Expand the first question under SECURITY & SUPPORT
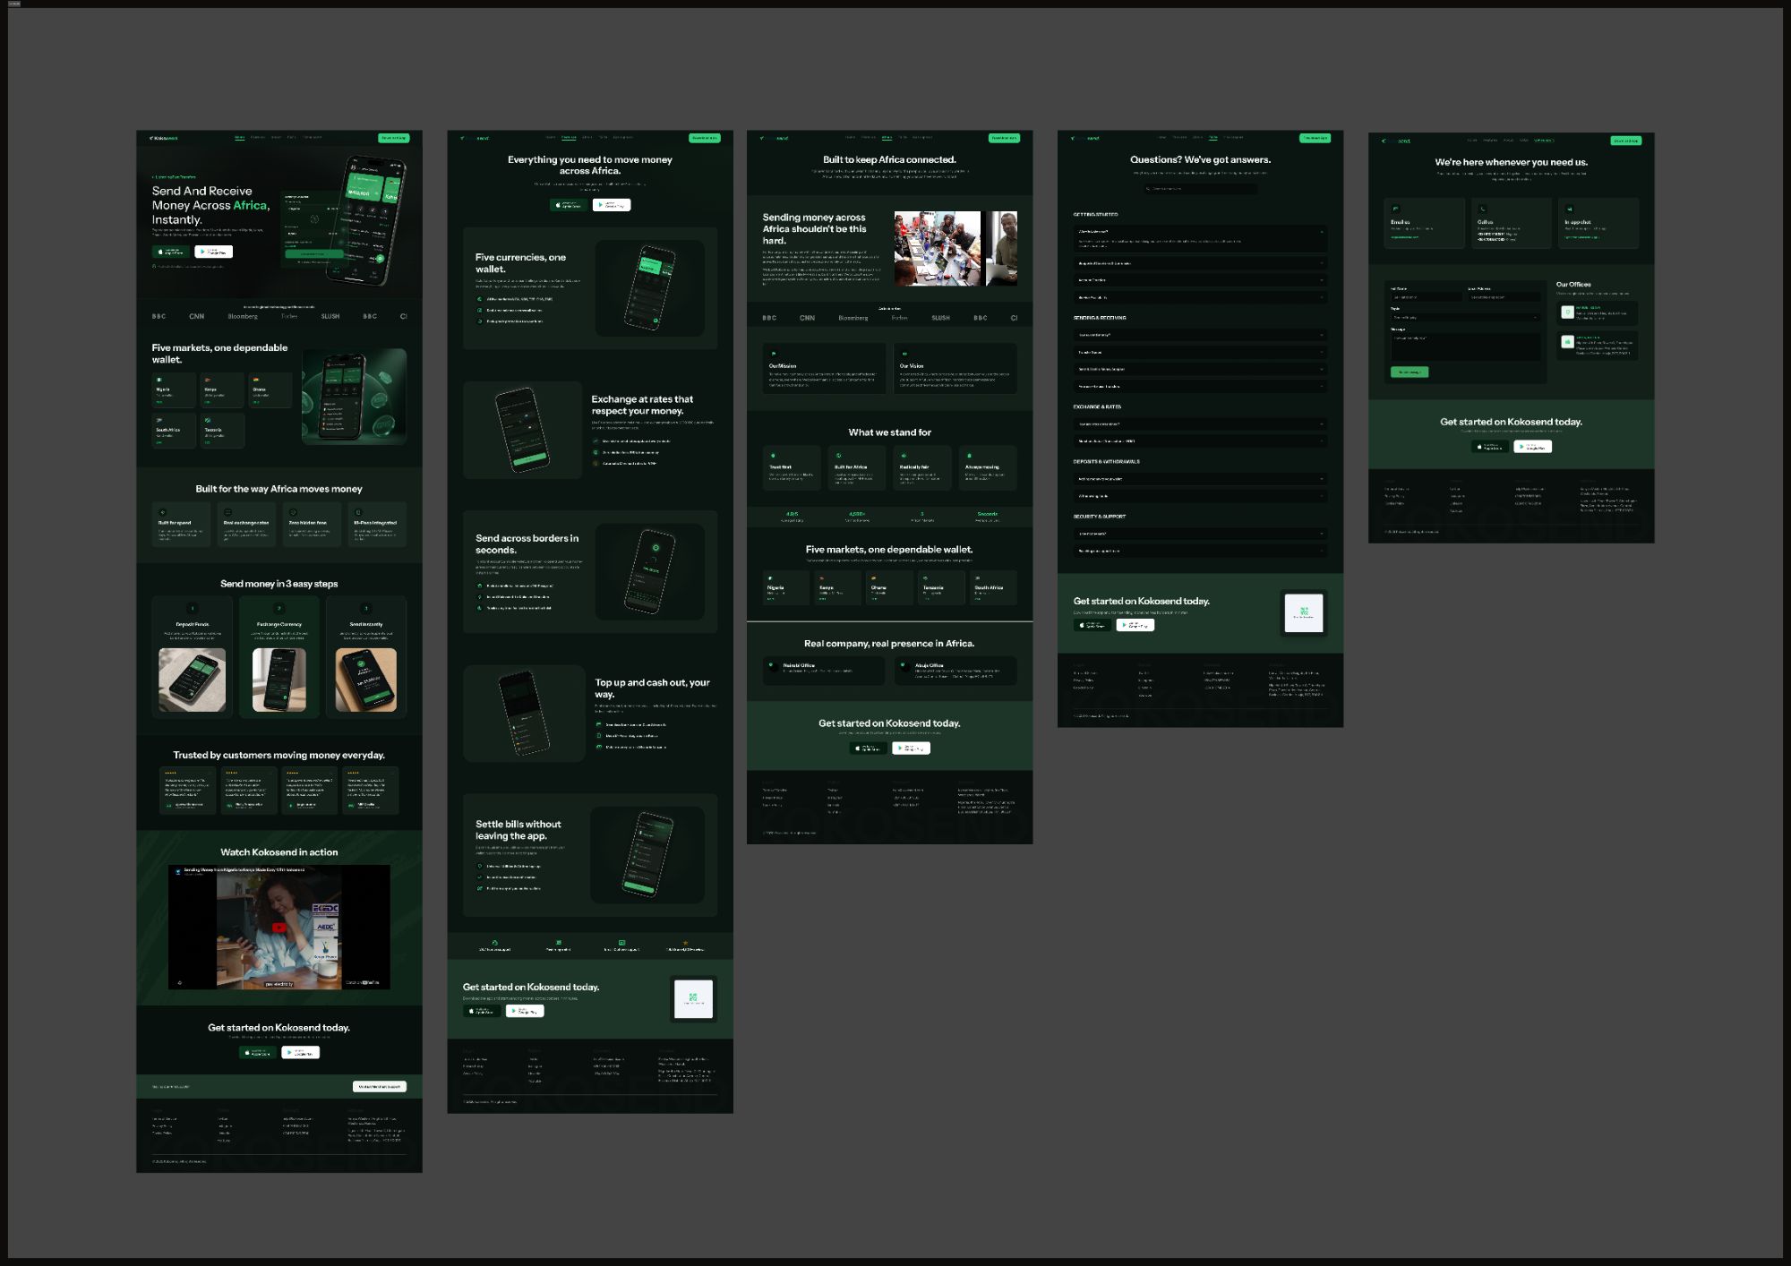 point(1200,534)
